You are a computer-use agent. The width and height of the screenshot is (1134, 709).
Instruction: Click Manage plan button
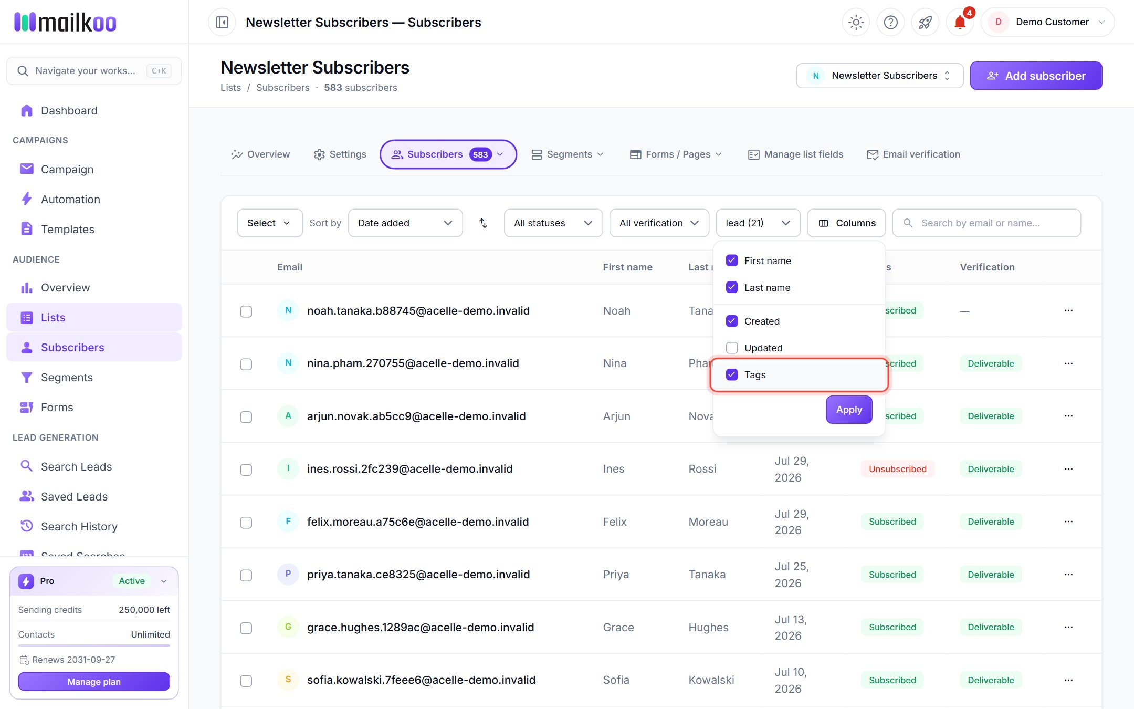tap(94, 682)
